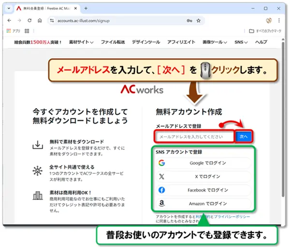Open the プライバシーポリシー link
The width and height of the screenshot is (290, 250).
pyautogui.click(x=232, y=217)
